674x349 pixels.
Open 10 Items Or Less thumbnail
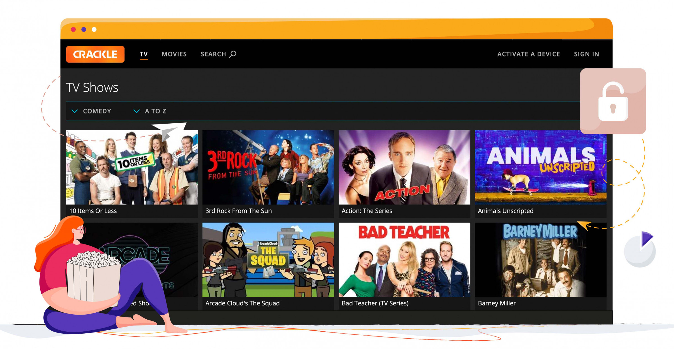[x=132, y=167]
